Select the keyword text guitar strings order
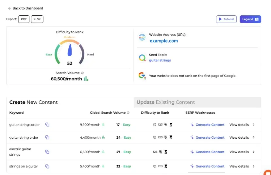Screen dimensions: 271x175 click(25, 125)
